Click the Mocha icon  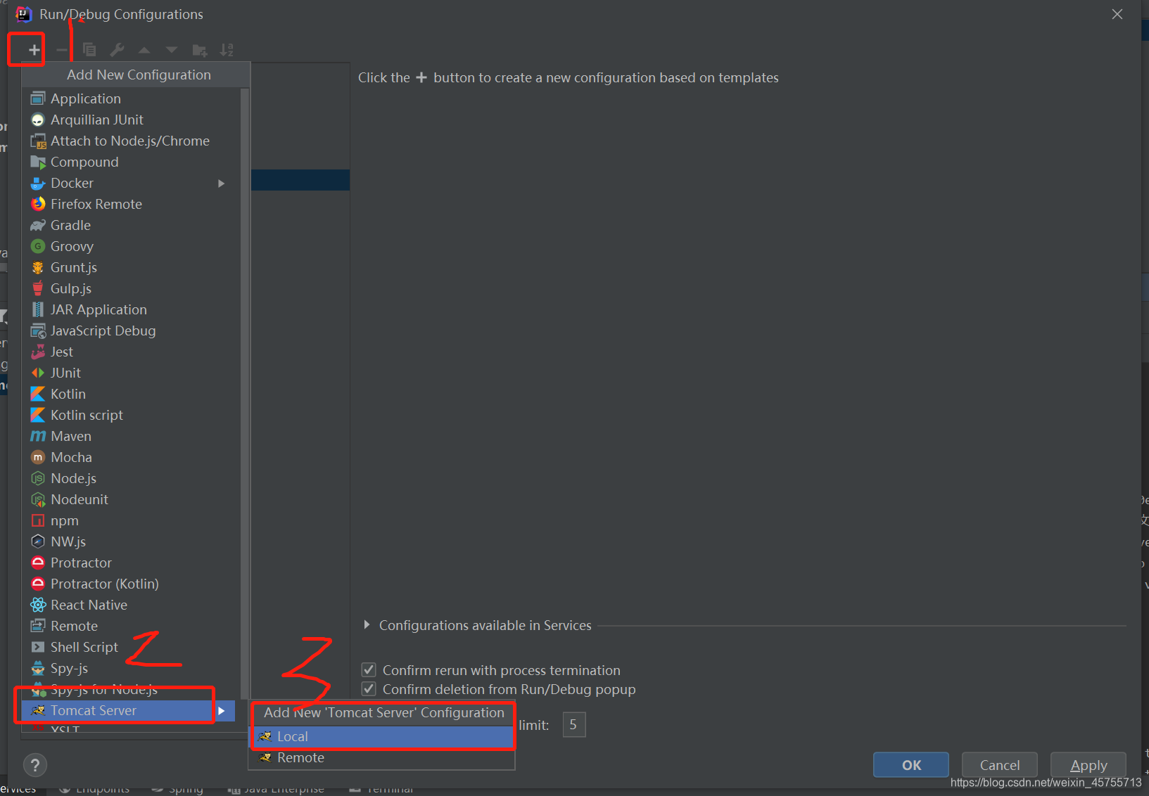click(38, 457)
